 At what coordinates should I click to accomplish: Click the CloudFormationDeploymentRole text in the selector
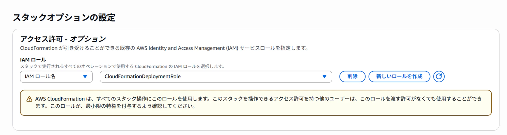pyautogui.click(x=143, y=76)
